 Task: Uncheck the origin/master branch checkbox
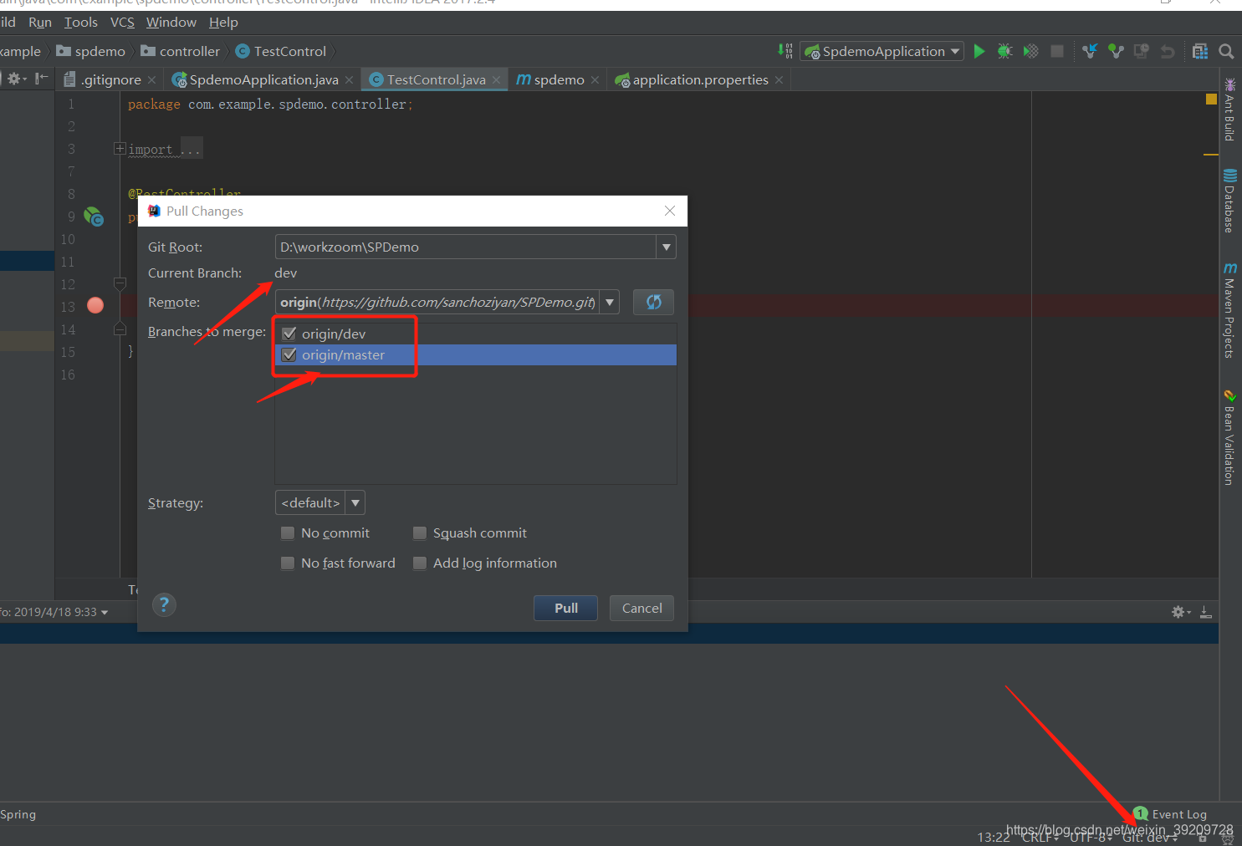[x=289, y=354]
